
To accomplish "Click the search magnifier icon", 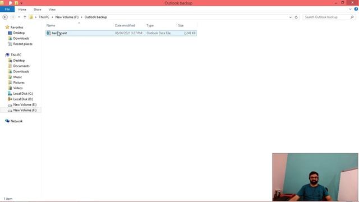I will [x=352, y=17].
